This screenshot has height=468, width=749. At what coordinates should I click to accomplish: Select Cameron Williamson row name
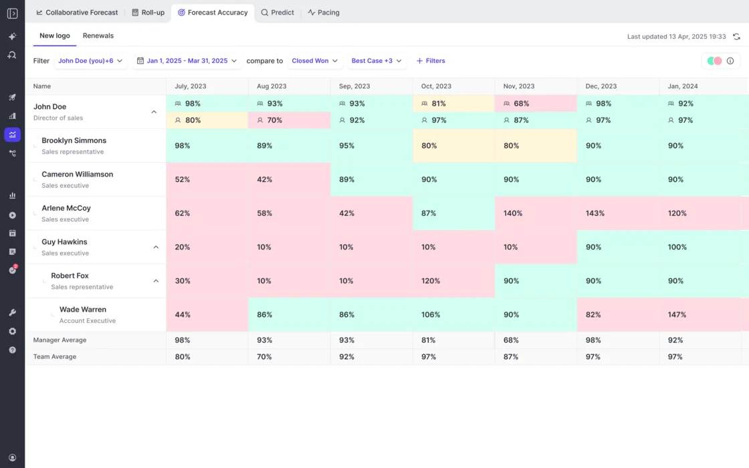pos(78,174)
